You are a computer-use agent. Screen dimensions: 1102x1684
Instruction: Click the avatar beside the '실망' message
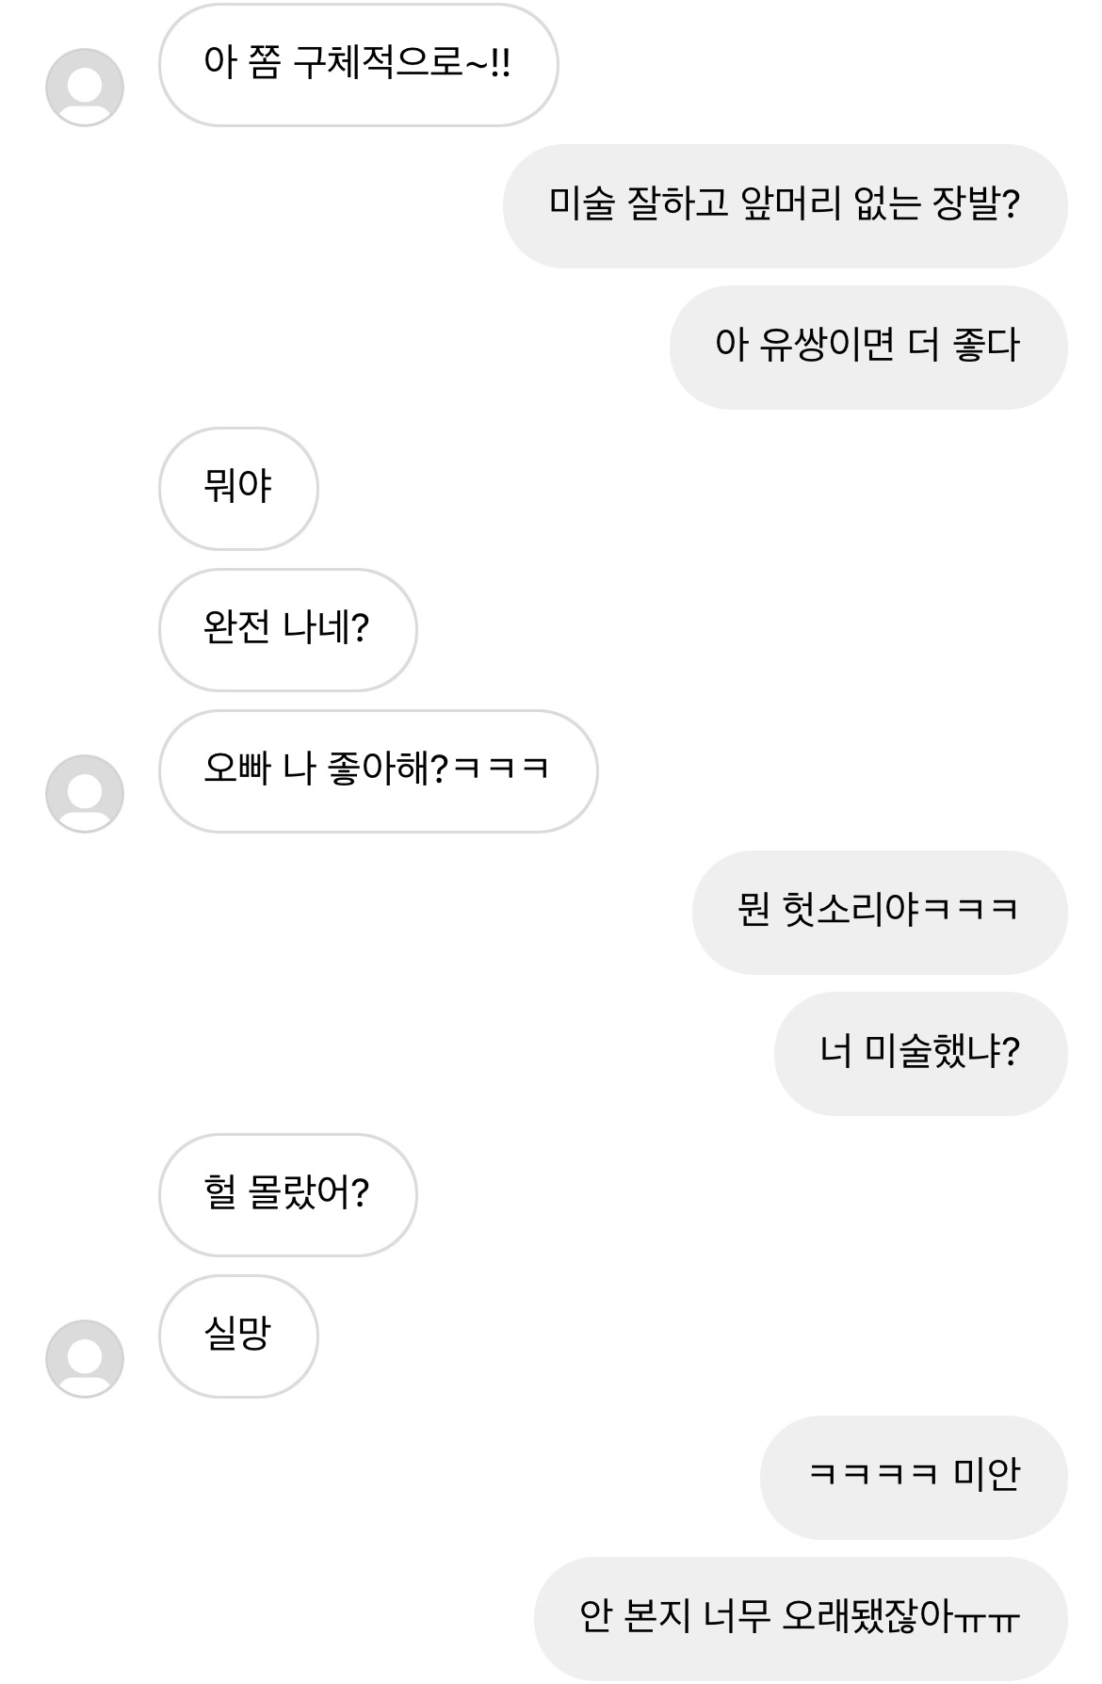(x=85, y=1359)
